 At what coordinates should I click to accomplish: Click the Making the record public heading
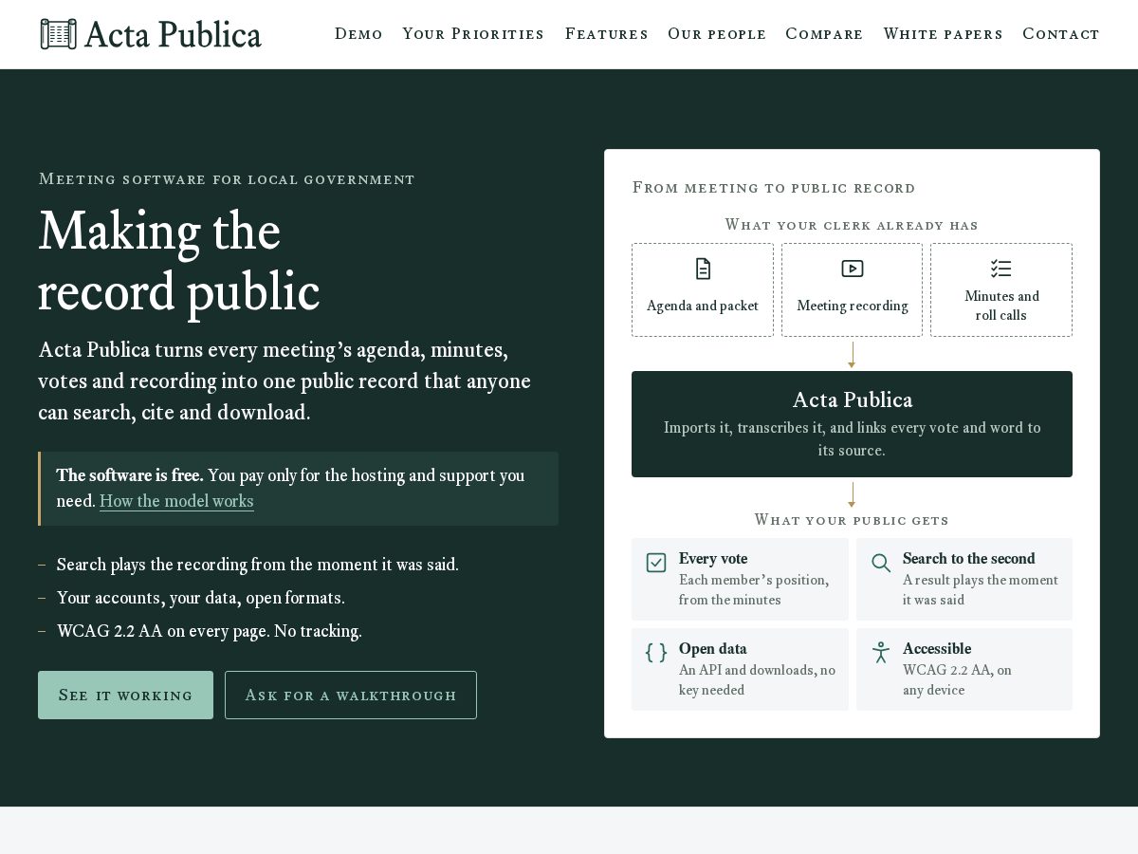click(x=179, y=261)
